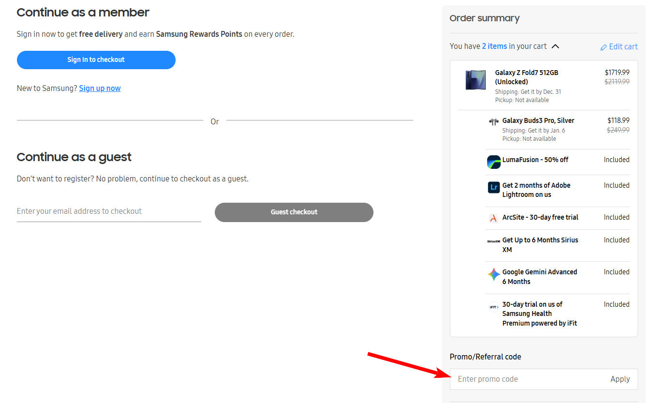Click the Included label beside LumaFusion

tap(617, 160)
